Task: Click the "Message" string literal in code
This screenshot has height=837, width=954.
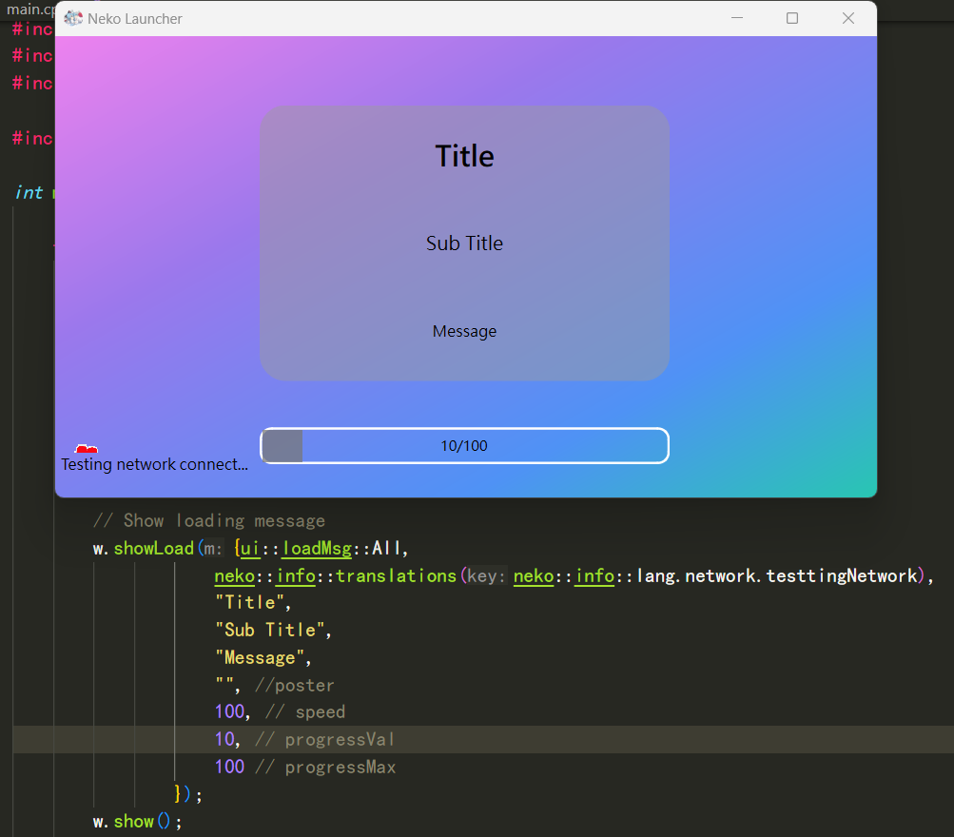Action: click(260, 657)
